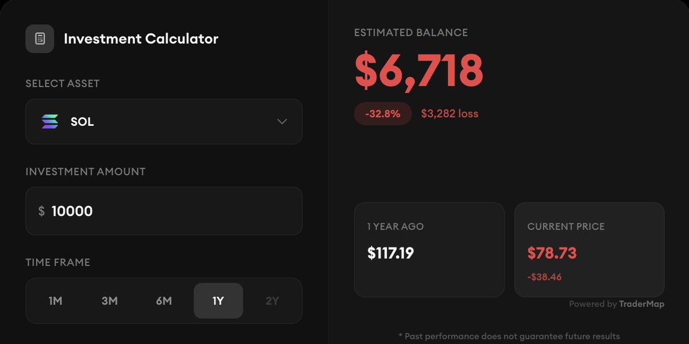
Task: Expand the asset dropdown chevron
Action: [282, 122]
